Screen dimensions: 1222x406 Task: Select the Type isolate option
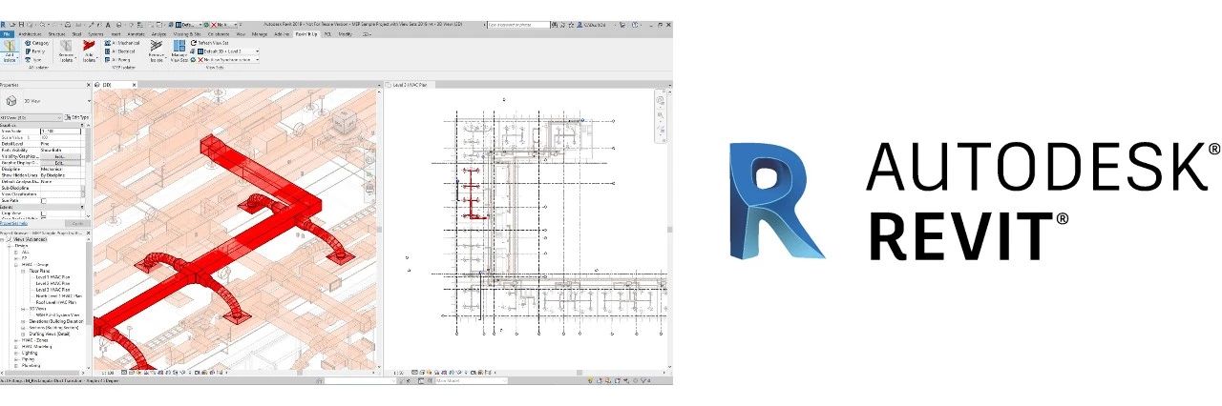(x=33, y=60)
